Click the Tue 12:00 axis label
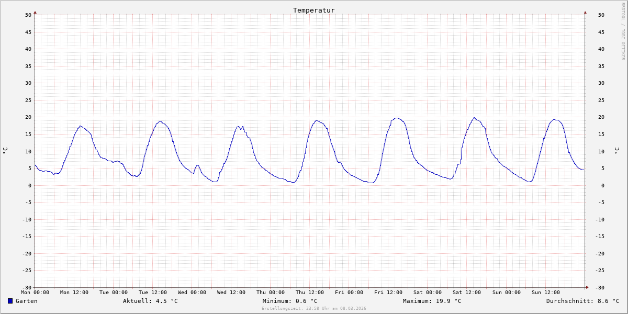This screenshot has width=628, height=314. [x=153, y=293]
